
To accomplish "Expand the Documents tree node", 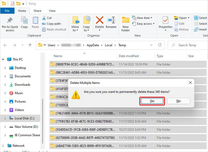I will click(x=5, y=76).
